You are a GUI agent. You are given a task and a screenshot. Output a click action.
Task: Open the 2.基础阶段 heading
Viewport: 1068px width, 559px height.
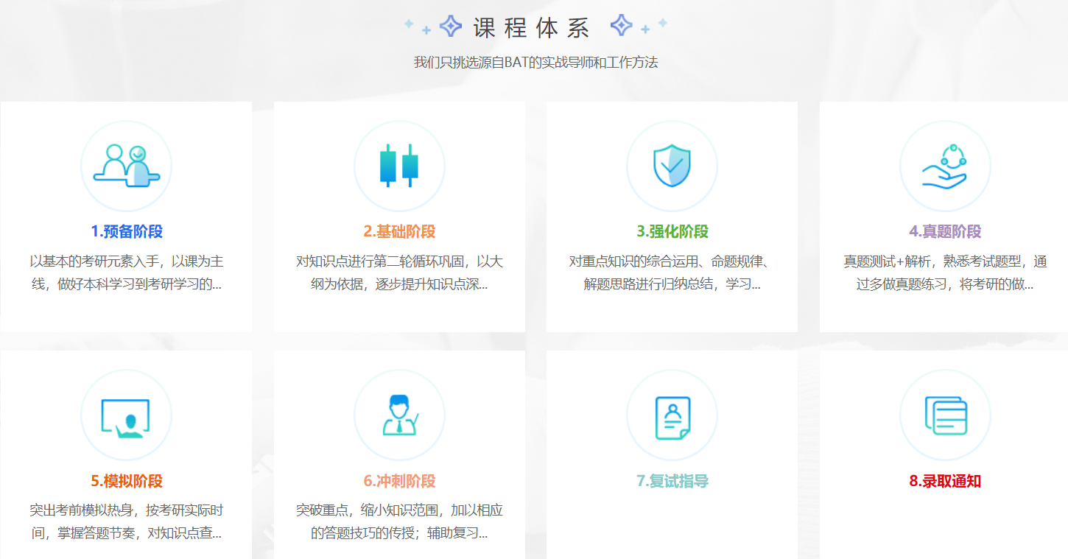pyautogui.click(x=399, y=231)
